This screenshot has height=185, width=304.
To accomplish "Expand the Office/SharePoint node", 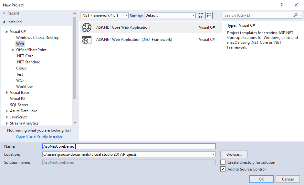I will click(13, 50).
